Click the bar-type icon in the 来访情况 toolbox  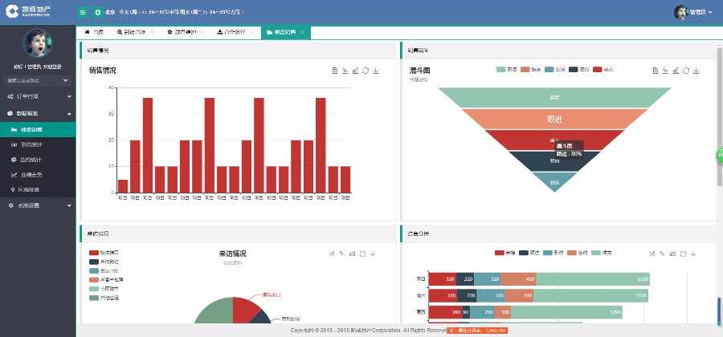(353, 254)
